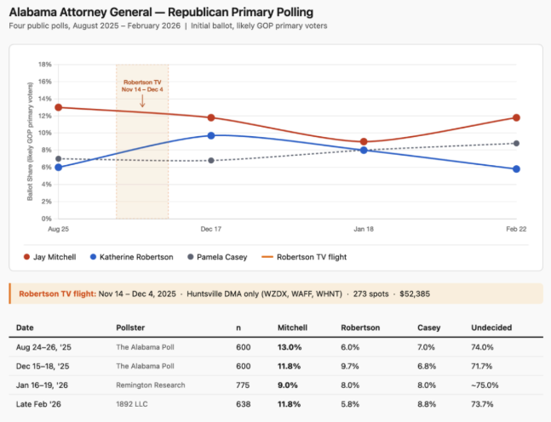Select Robertson's blue marker at Dec 17
The image size is (551, 422).
point(211,135)
